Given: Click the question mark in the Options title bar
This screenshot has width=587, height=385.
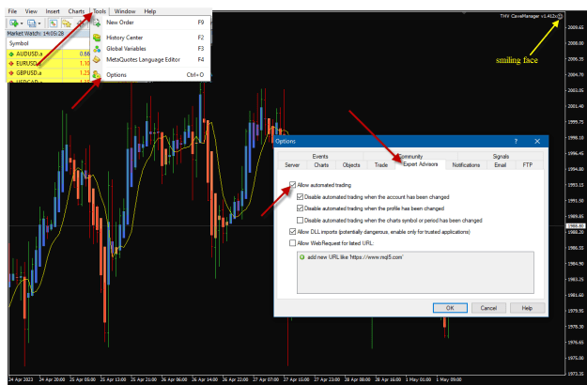Looking at the screenshot, I should tap(516, 141).
